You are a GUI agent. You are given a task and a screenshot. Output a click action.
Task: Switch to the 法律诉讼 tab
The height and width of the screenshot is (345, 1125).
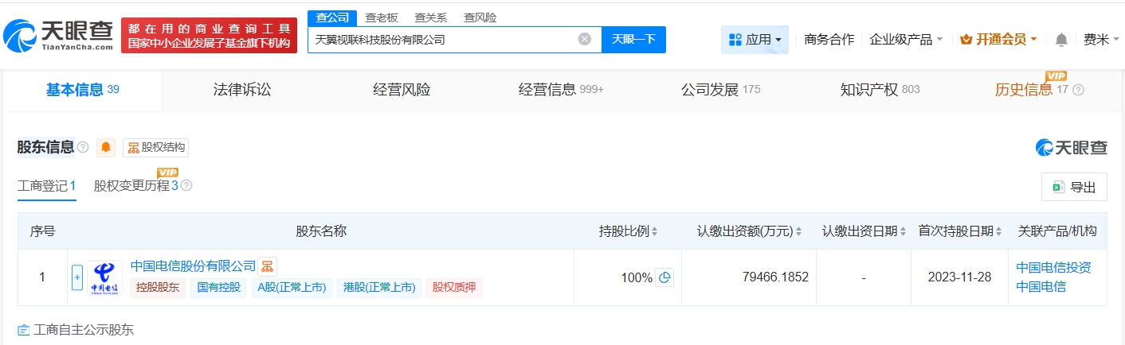click(x=242, y=90)
